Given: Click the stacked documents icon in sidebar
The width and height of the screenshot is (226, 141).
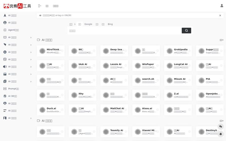Looking at the screenshot, I should pos(5,81).
